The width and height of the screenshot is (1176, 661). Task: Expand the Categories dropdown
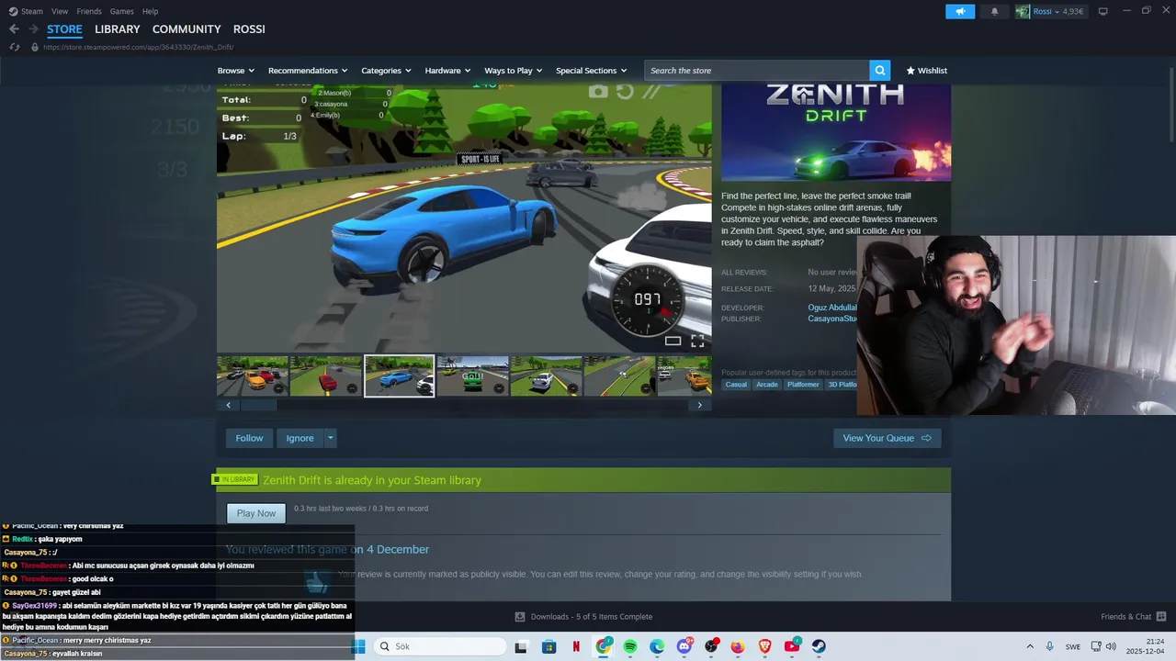coord(386,71)
